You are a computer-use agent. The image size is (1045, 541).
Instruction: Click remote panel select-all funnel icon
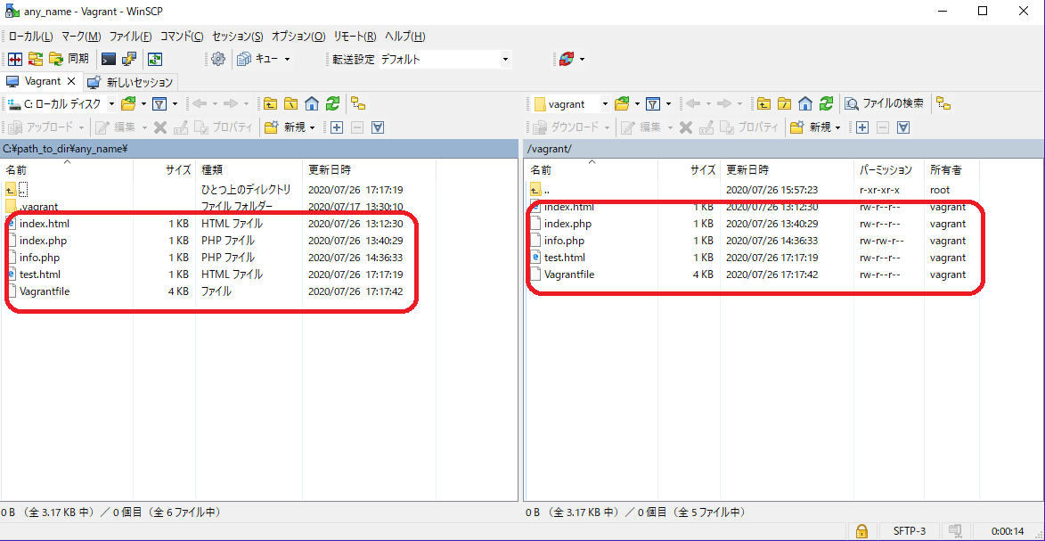click(x=903, y=127)
